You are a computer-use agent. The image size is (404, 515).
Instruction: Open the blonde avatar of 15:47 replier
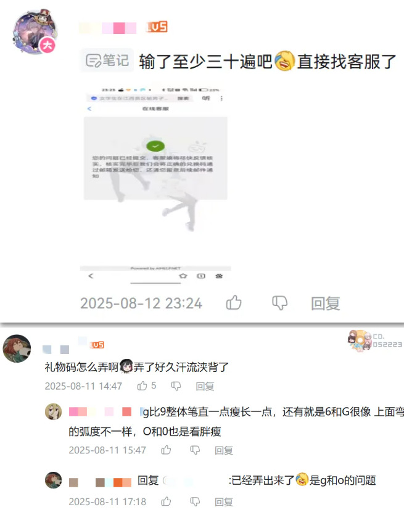tap(53, 411)
